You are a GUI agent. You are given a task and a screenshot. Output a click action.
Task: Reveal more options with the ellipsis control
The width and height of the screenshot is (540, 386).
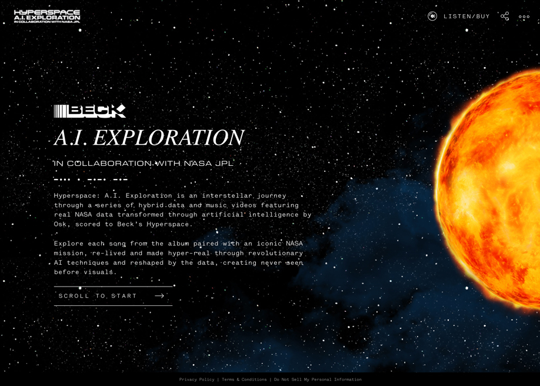pos(523,16)
